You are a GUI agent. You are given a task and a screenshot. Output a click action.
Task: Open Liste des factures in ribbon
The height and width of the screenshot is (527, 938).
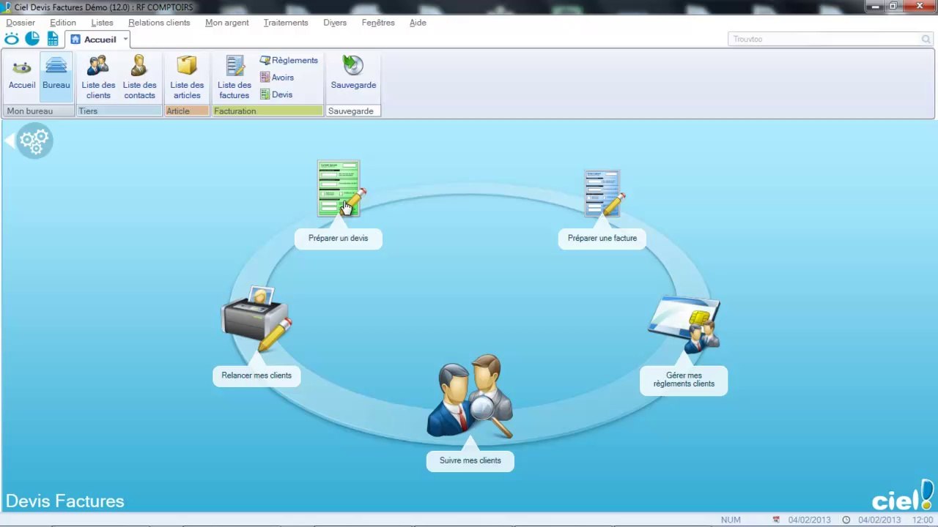coord(234,78)
